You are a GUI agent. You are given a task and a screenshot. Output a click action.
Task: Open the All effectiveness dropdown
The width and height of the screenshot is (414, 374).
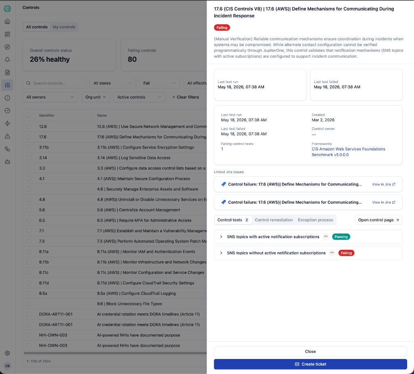[195, 83]
